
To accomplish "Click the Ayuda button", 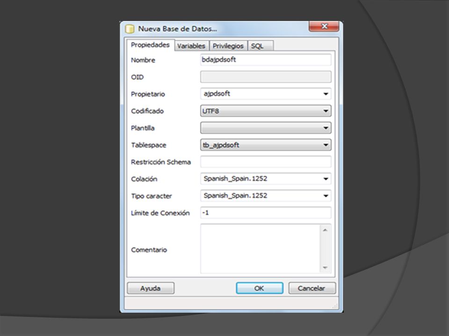I will tap(151, 288).
